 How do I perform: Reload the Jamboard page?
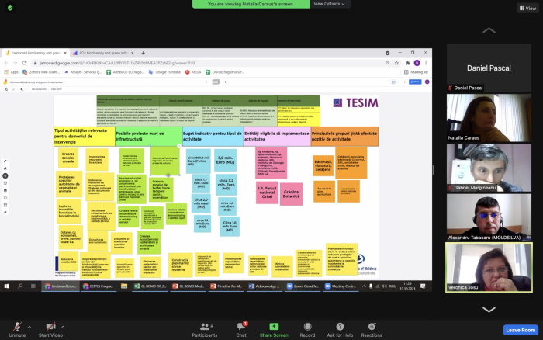(24, 63)
